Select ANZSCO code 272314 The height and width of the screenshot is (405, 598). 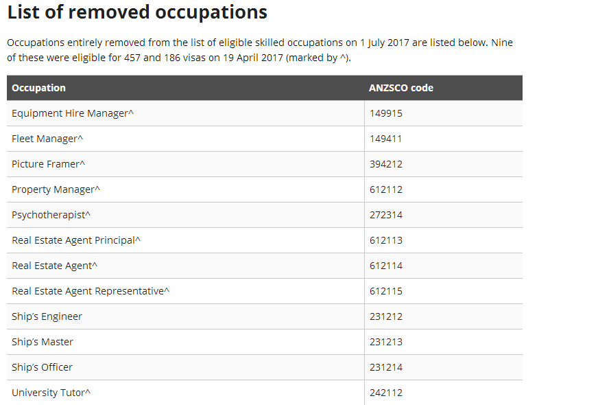pos(386,215)
